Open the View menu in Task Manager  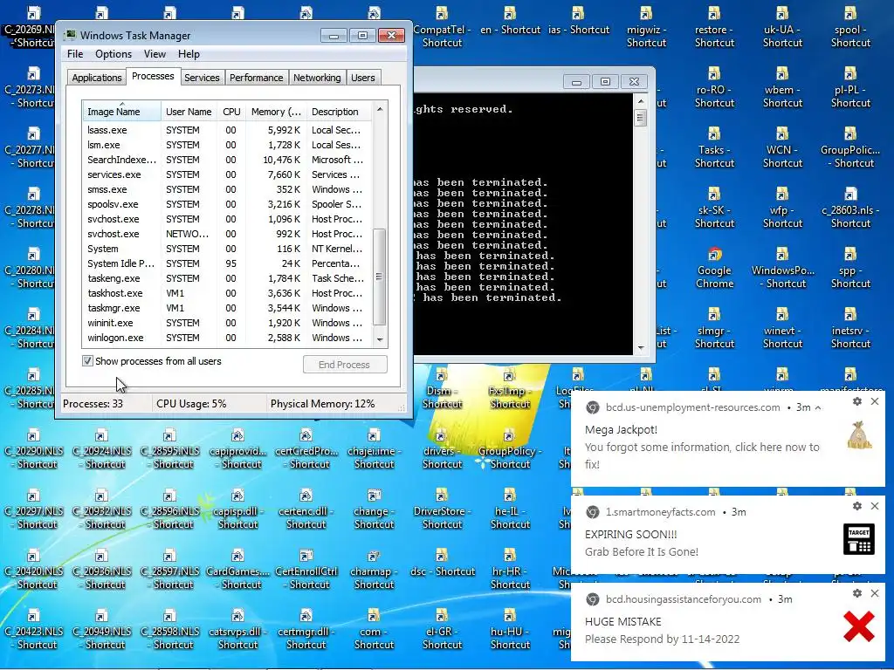155,54
